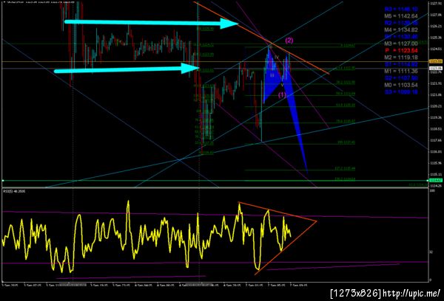Click the 1127.06 price axis value
Screen dimensions: 444x301
[x=436, y=15]
